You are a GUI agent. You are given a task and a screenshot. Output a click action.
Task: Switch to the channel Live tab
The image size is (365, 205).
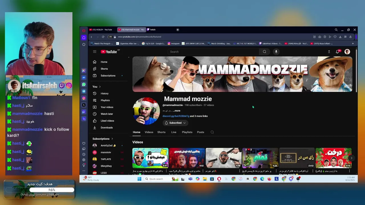[x=174, y=132]
